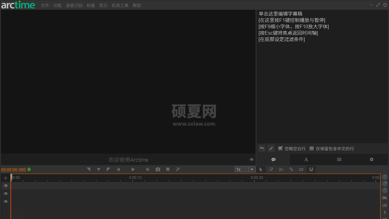Select the chain link tool
The image size is (389, 219).
click(x=291, y=169)
